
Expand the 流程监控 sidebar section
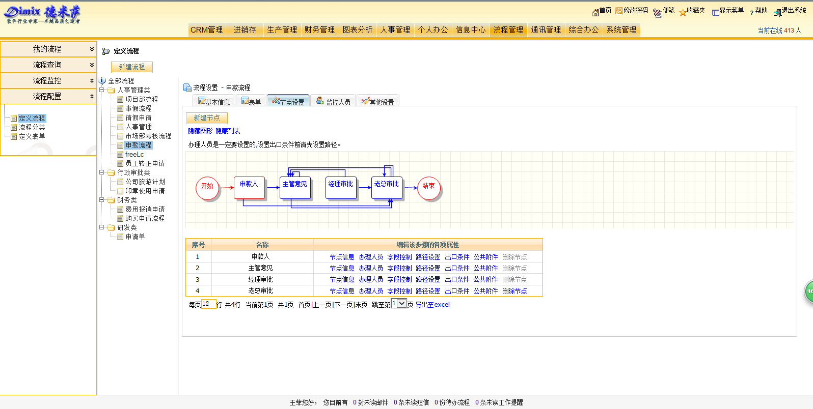point(48,81)
